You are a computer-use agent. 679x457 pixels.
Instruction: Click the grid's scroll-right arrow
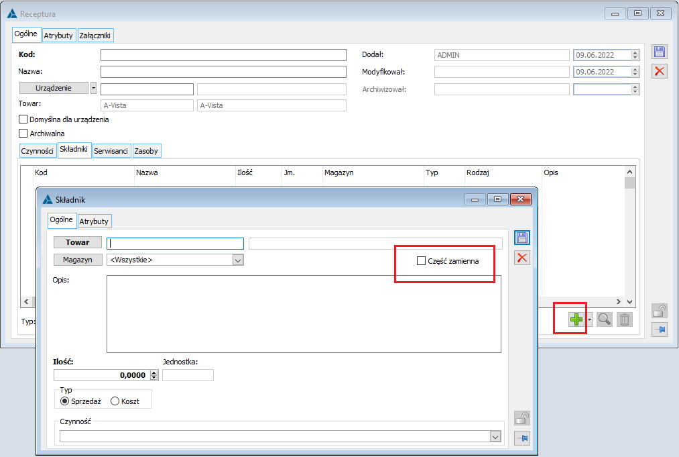619,301
